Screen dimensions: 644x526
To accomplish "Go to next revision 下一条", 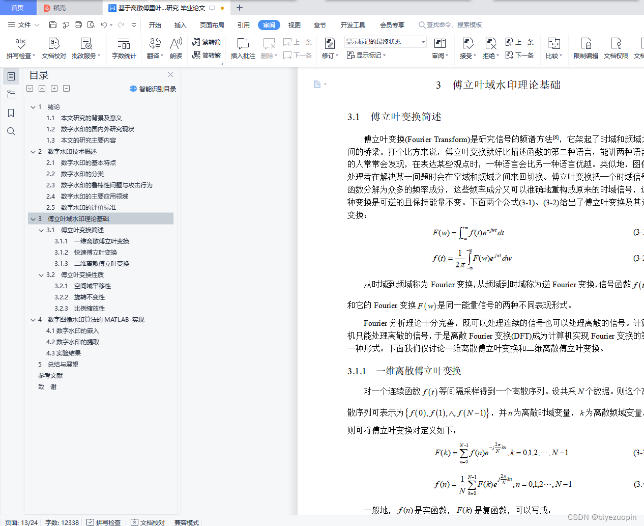I will pos(519,55).
